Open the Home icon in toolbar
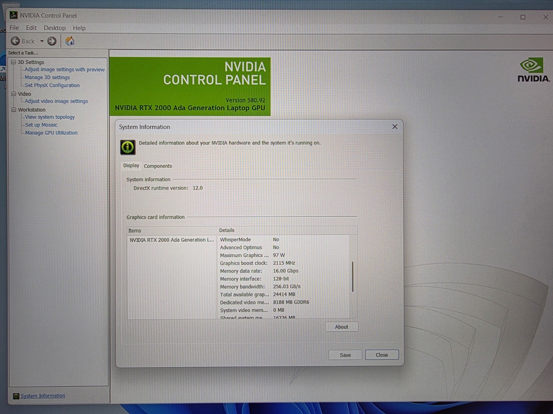Image resolution: width=553 pixels, height=414 pixels. pos(70,41)
